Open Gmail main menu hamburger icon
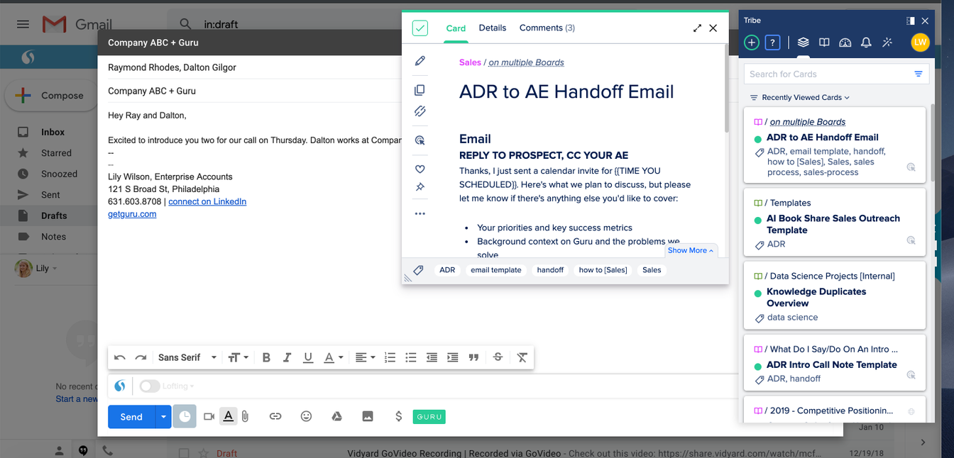This screenshot has width=954, height=458. point(23,24)
